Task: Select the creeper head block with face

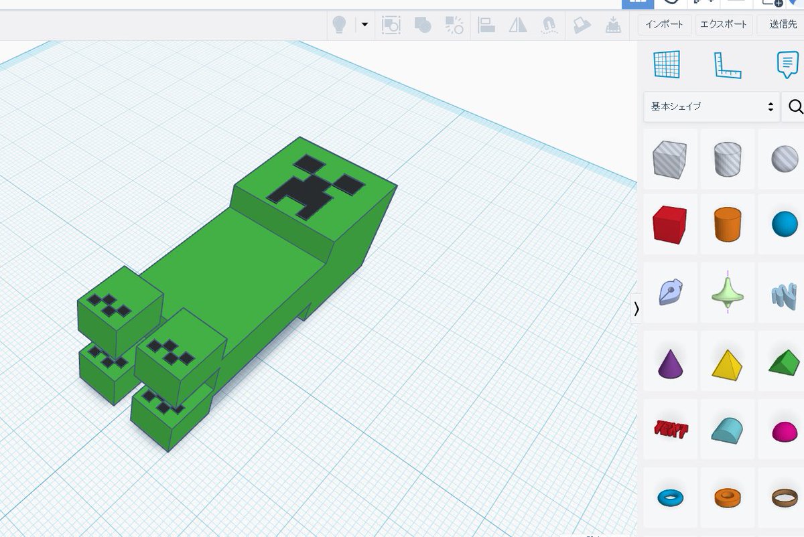Action: (315, 194)
